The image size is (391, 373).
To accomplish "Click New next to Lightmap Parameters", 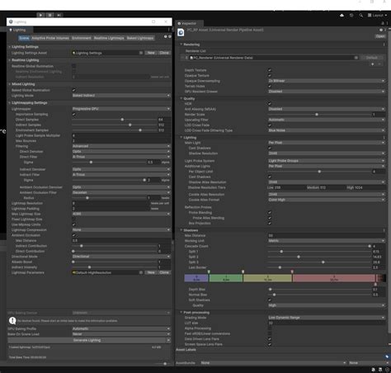I will tap(151, 272).
